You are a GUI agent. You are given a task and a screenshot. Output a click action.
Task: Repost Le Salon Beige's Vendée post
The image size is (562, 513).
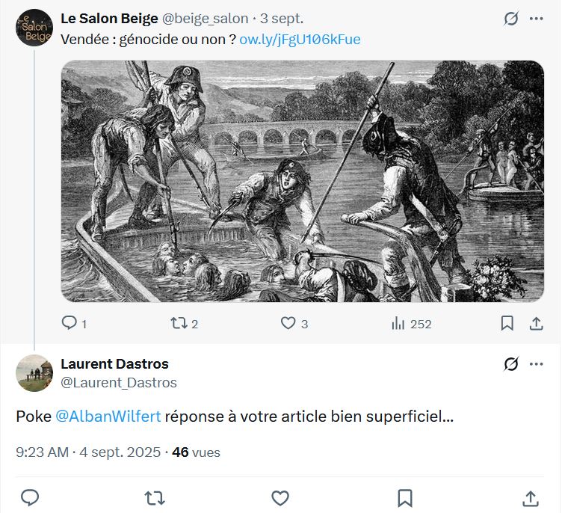(x=179, y=323)
